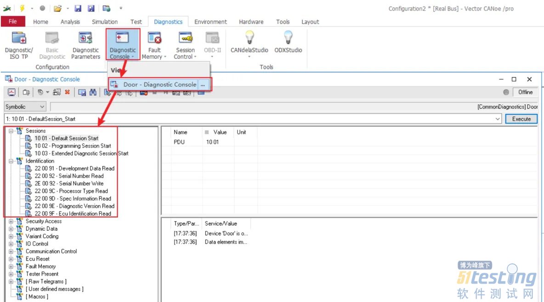Viewport: 544px width, 302px height.
Task: Select 10 01 - Default Session Start
Action: [66, 138]
